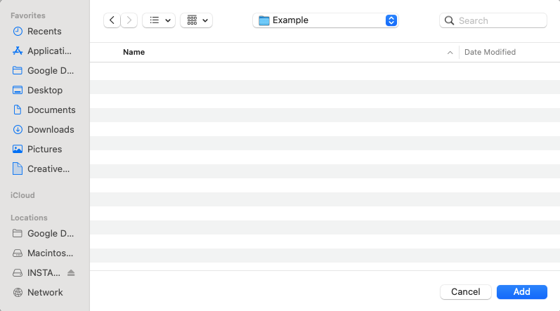Open Network location in sidebar

44,292
